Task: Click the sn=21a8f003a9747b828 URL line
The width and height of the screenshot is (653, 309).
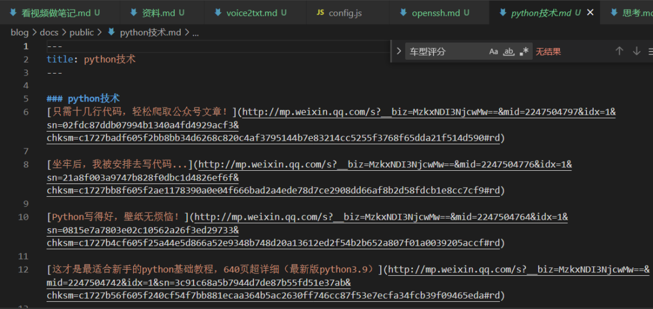Action: point(143,178)
